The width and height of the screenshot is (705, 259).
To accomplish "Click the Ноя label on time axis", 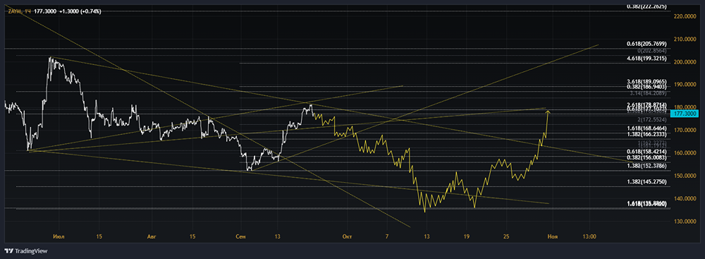I will click(x=553, y=236).
